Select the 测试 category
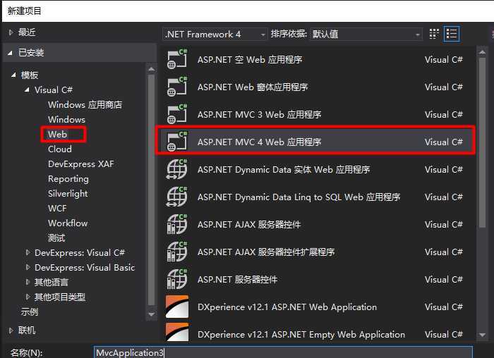Viewport: 494px width, 358px height. (x=56, y=237)
